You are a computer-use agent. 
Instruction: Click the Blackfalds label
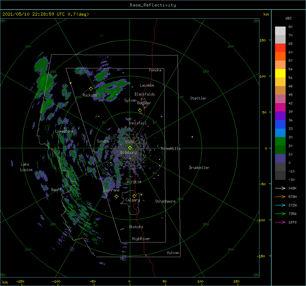(144, 94)
